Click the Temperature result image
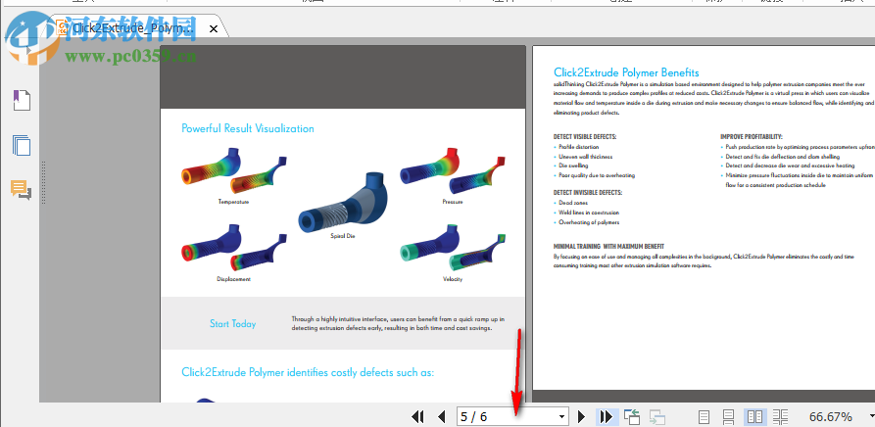The height and width of the screenshot is (427, 875). coord(233,172)
